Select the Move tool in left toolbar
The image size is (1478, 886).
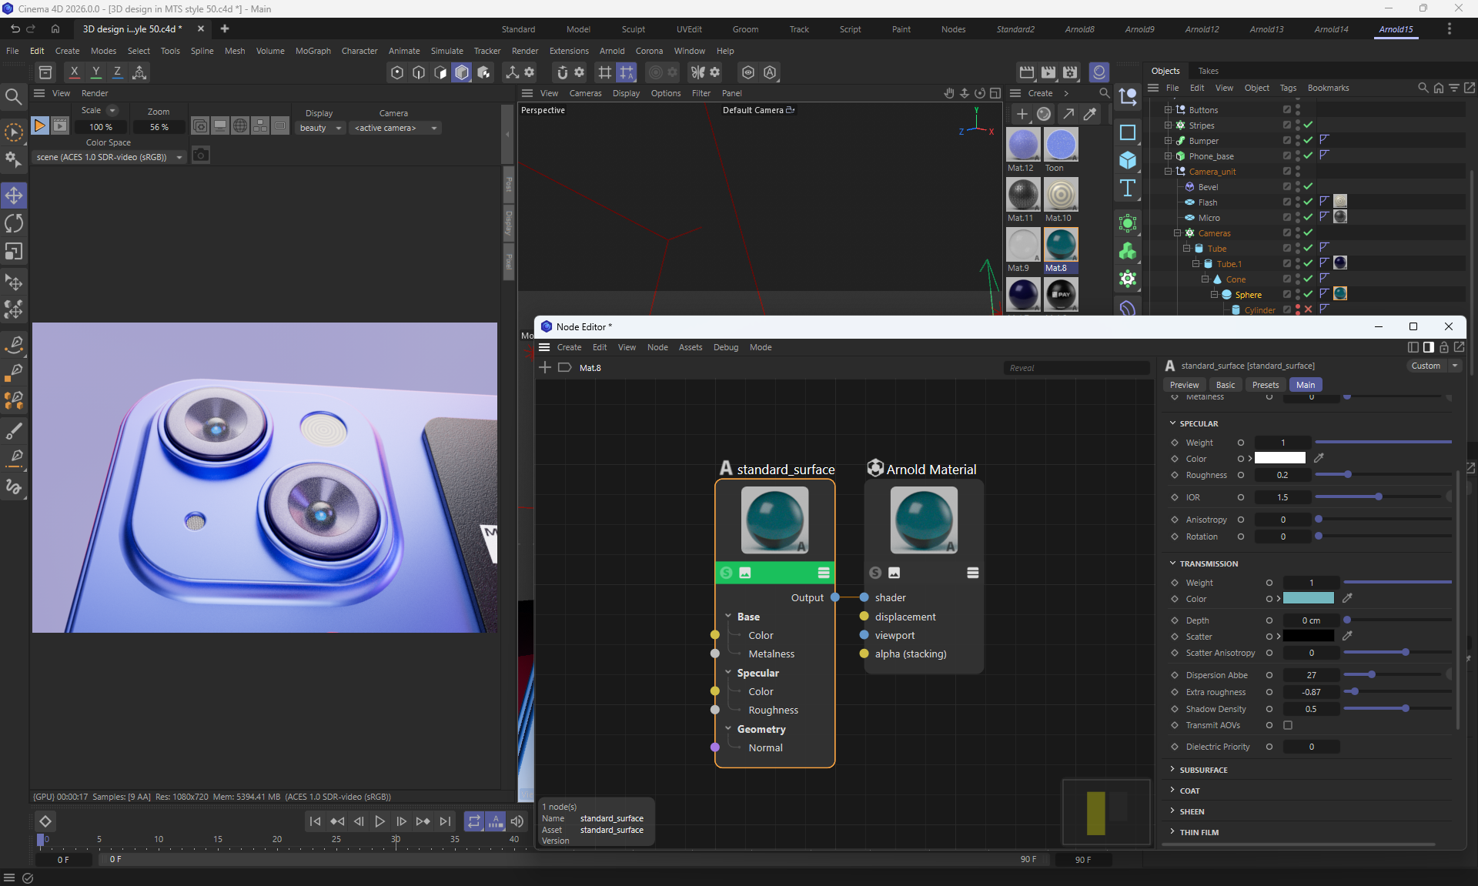[x=14, y=196]
